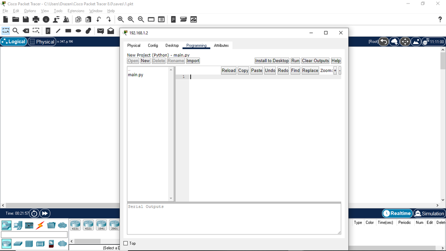Click the New file icon in main toolbar
This screenshot has height=251, width=446.
5,19
